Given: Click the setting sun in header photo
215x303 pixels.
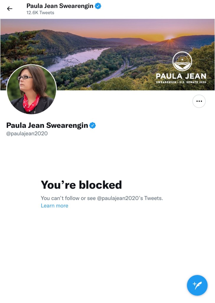Looking at the screenshot, I should 170,38.
